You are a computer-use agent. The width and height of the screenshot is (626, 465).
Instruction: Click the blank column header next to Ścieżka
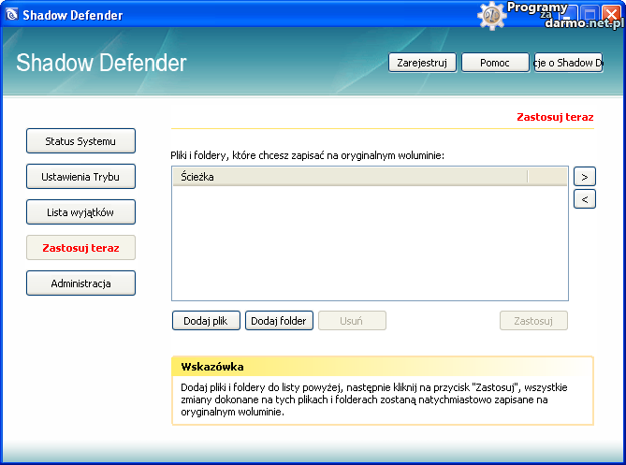(547, 176)
